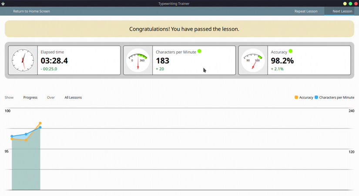Viewport: 359px width, 196px height.
Task: Click the green indicator beside Accuracy
Action: pyautogui.click(x=291, y=51)
